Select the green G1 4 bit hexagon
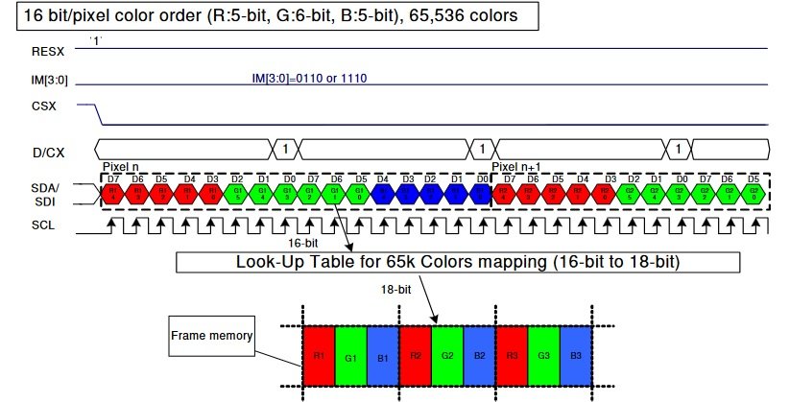Image resolution: width=790 pixels, height=402 pixels. point(261,194)
